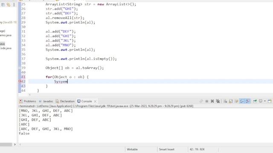Click Display Selected Console icon
The width and height of the screenshot is (273, 153).
(261, 101)
